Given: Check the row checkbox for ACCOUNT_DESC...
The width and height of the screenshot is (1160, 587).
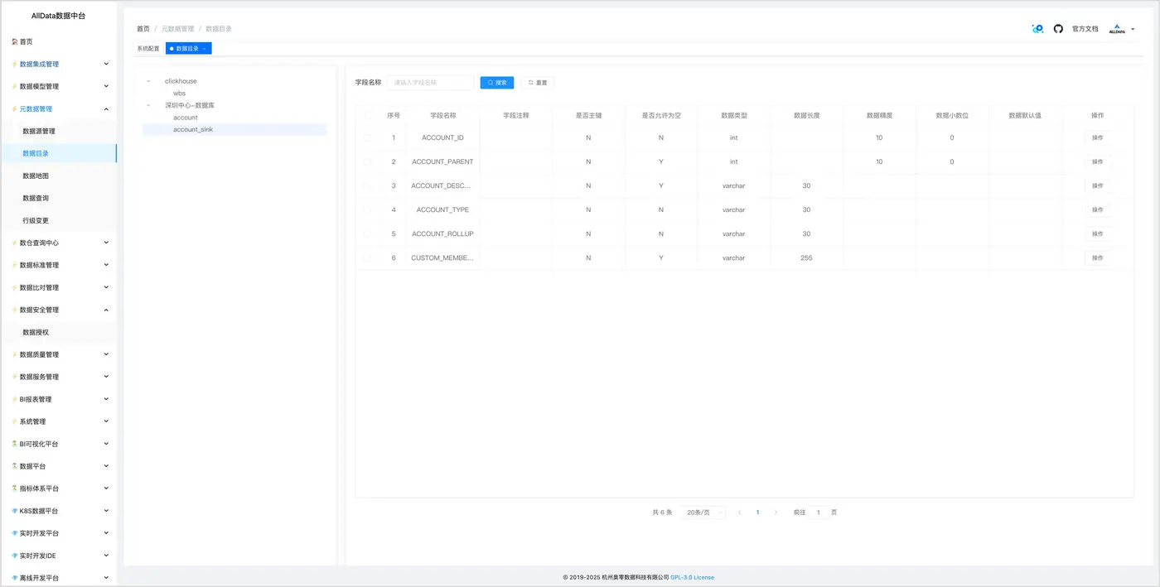Looking at the screenshot, I should coord(367,185).
